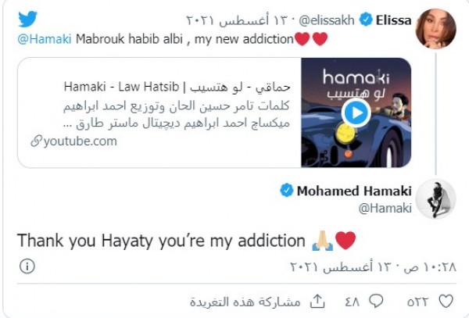Open the @elissakh handle
The width and height of the screenshot is (469, 318).
tap(327, 20)
